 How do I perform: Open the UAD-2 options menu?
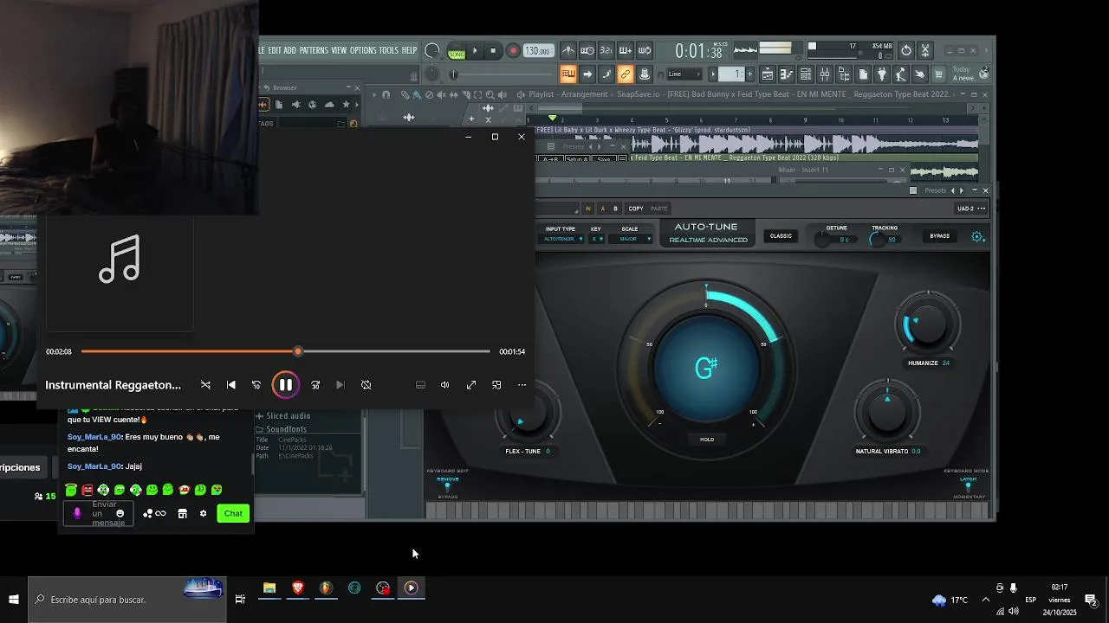970,209
